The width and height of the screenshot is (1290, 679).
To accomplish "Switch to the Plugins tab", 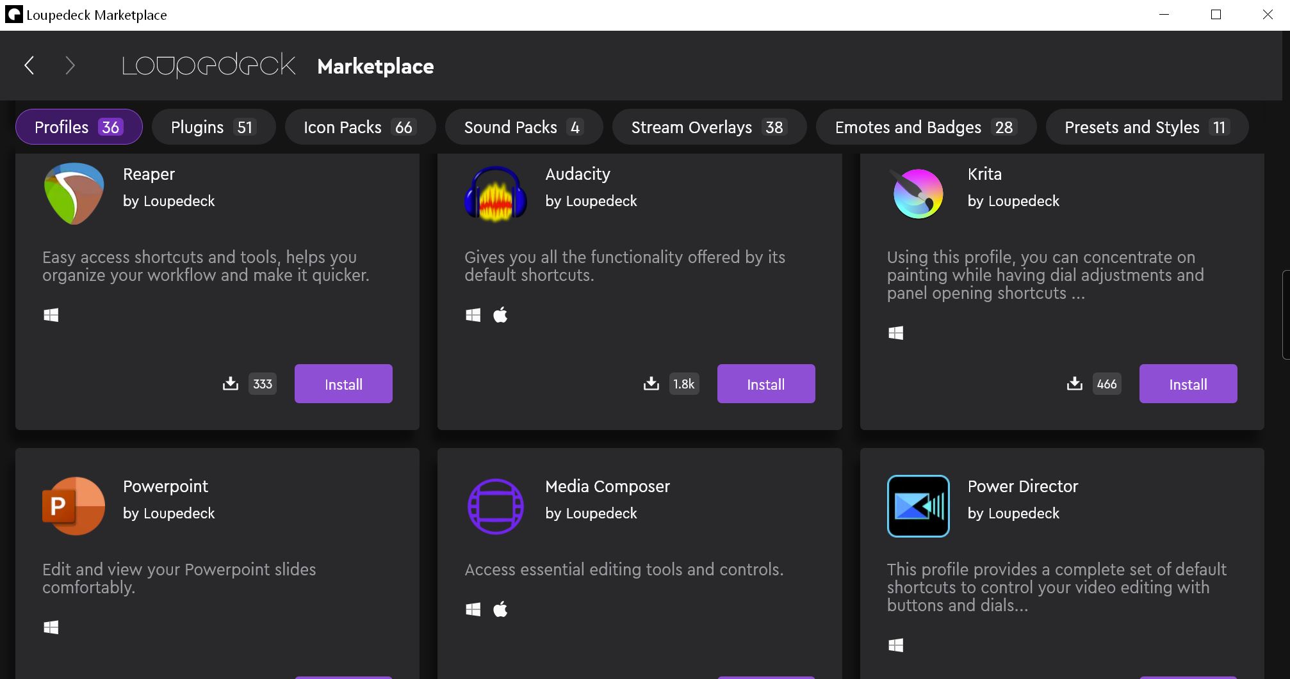I will click(x=213, y=127).
